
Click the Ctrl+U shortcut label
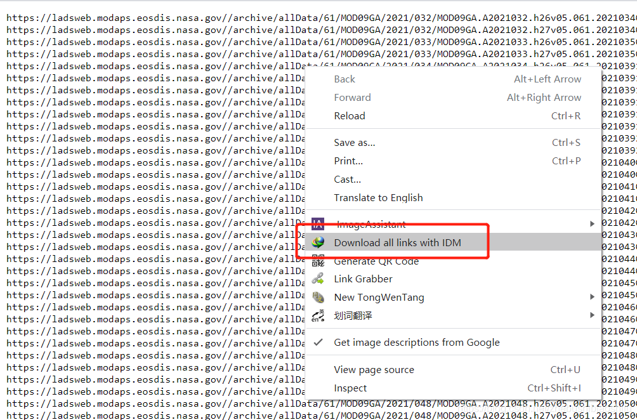(x=565, y=370)
